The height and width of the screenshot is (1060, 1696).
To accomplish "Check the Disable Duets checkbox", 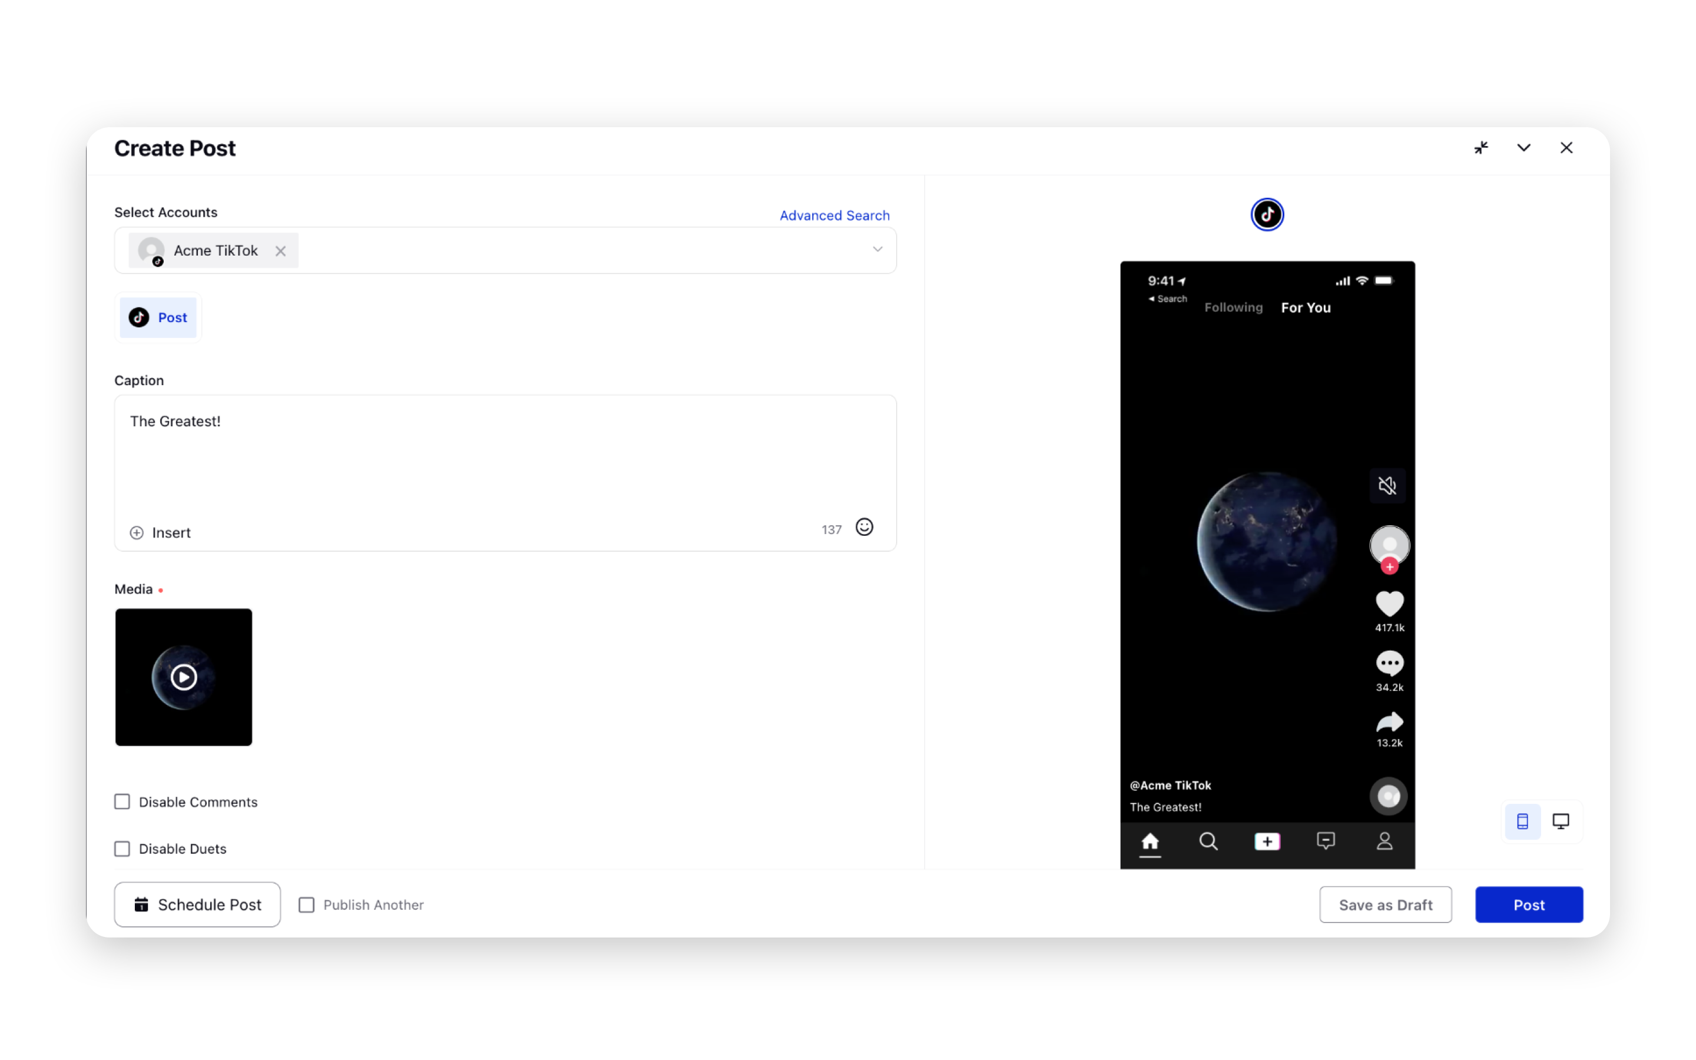I will (x=122, y=848).
